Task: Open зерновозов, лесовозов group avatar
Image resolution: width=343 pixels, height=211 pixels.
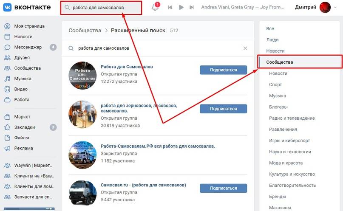Action: tap(82, 115)
